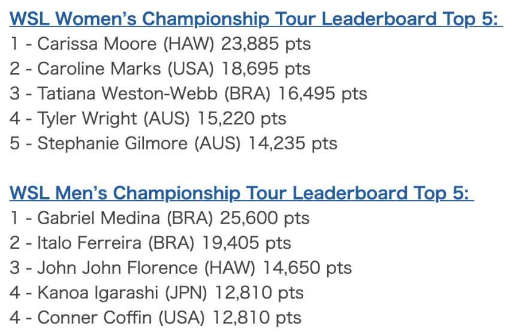Click the 14,235 pts score
The height and width of the screenshot is (335, 513).
pyautogui.click(x=293, y=143)
